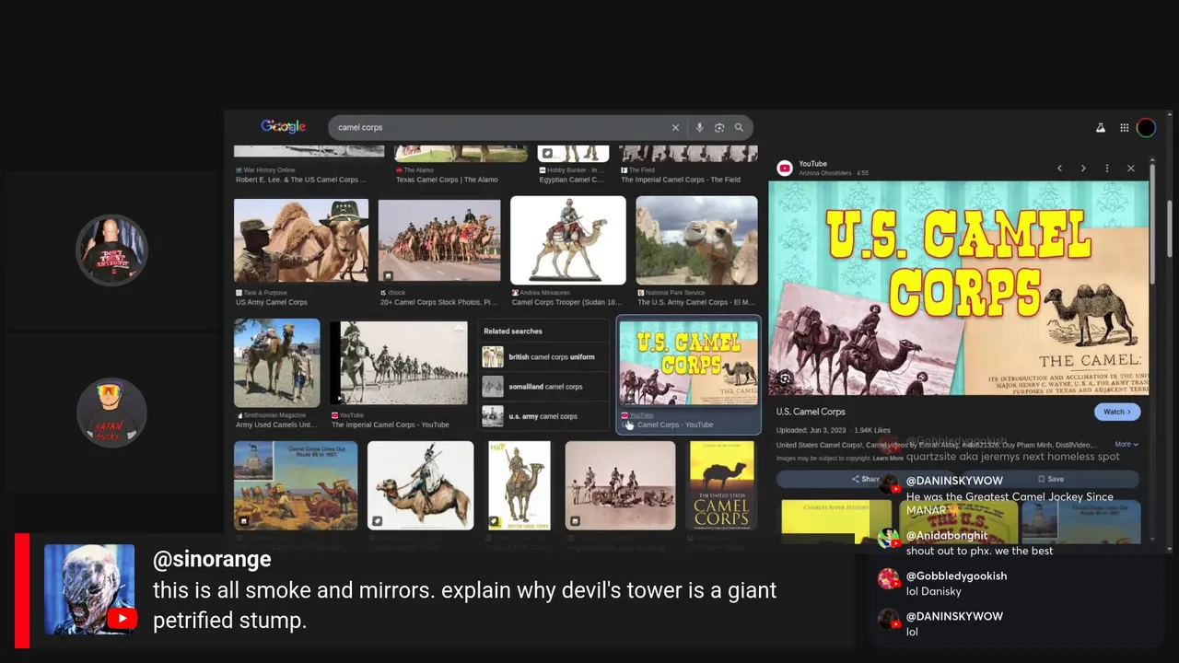Image resolution: width=1179 pixels, height=663 pixels.
Task: Expand the More description dropdown
Action: [1126, 444]
